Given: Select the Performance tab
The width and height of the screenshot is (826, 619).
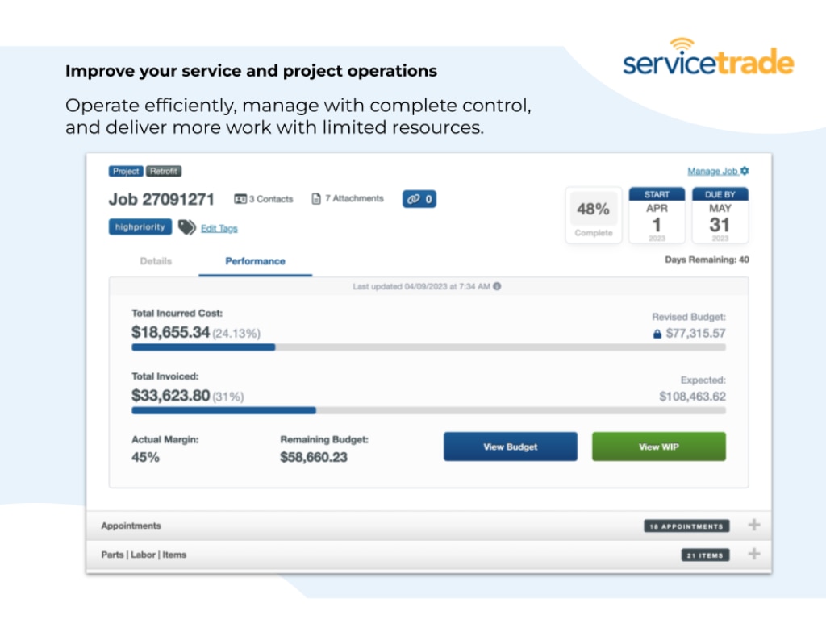Looking at the screenshot, I should coord(255,261).
